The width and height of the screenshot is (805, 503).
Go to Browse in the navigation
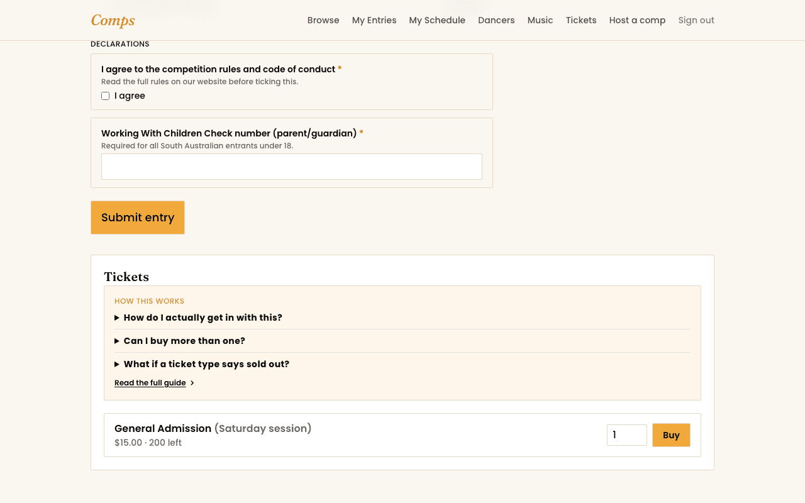coord(323,20)
